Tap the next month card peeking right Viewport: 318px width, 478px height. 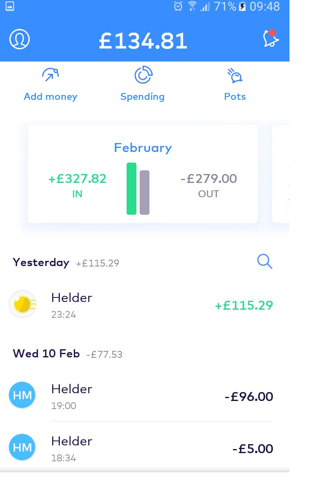tap(281, 174)
